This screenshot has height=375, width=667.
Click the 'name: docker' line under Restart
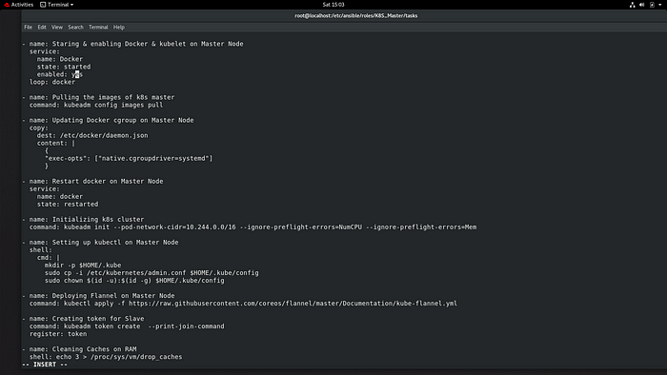pos(59,197)
